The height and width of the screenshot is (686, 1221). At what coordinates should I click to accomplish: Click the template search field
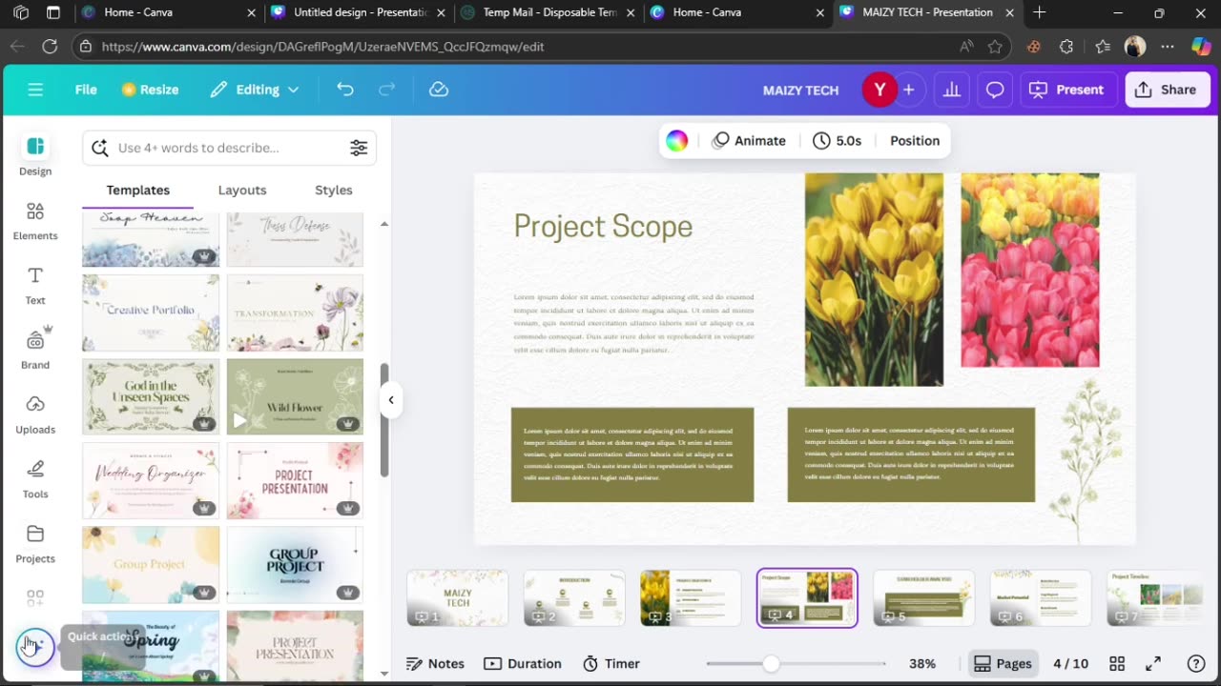[229, 148]
